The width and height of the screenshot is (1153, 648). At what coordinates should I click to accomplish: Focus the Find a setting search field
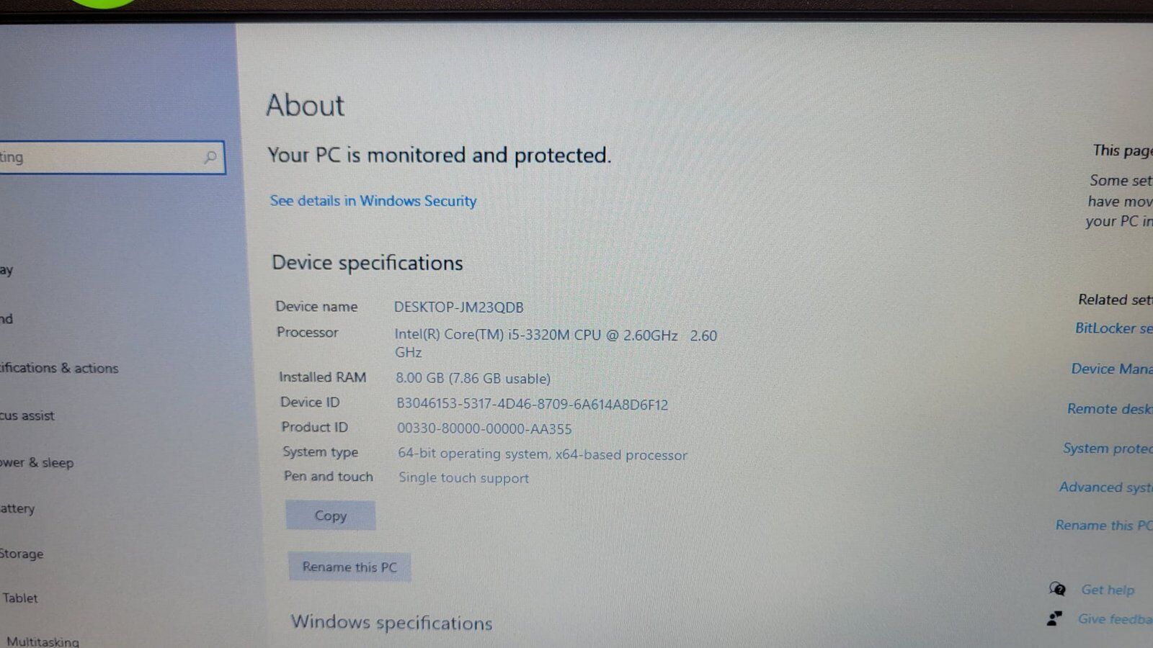(x=112, y=157)
